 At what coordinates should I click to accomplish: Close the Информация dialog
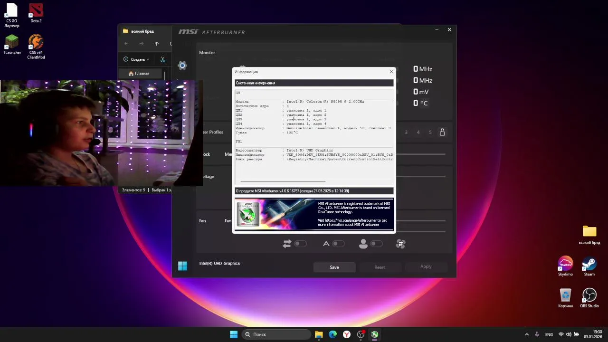point(391,72)
